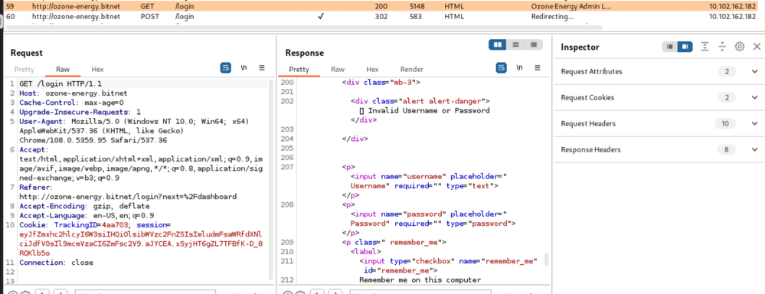
Task: Switch to side-by-side request/response layout
Action: [498, 44]
